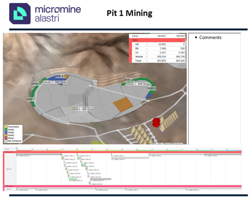The image size is (250, 200).
Task: Click the Week2 blue legend swatch
Action: point(6,132)
